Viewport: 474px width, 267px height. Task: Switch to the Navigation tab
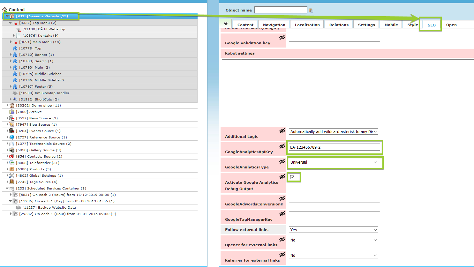pyautogui.click(x=274, y=25)
